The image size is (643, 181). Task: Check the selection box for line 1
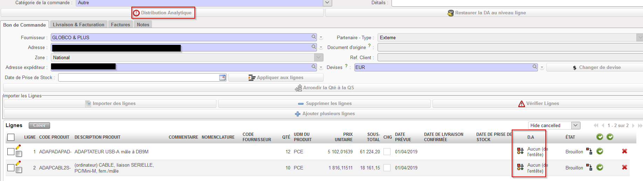[x=11, y=152]
